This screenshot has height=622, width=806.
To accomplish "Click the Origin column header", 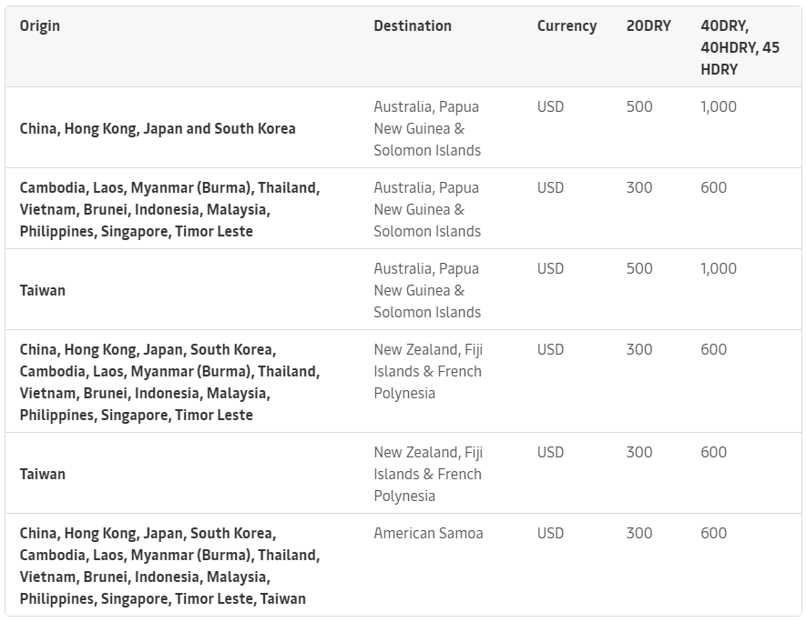I will click(40, 25).
